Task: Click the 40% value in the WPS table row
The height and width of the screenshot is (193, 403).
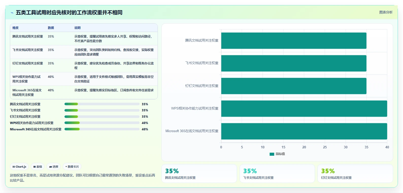Action: 51,77
